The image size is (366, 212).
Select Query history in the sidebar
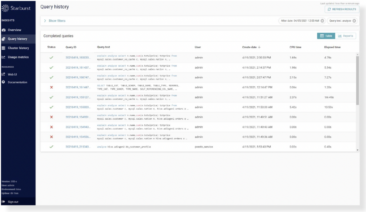[17, 39]
